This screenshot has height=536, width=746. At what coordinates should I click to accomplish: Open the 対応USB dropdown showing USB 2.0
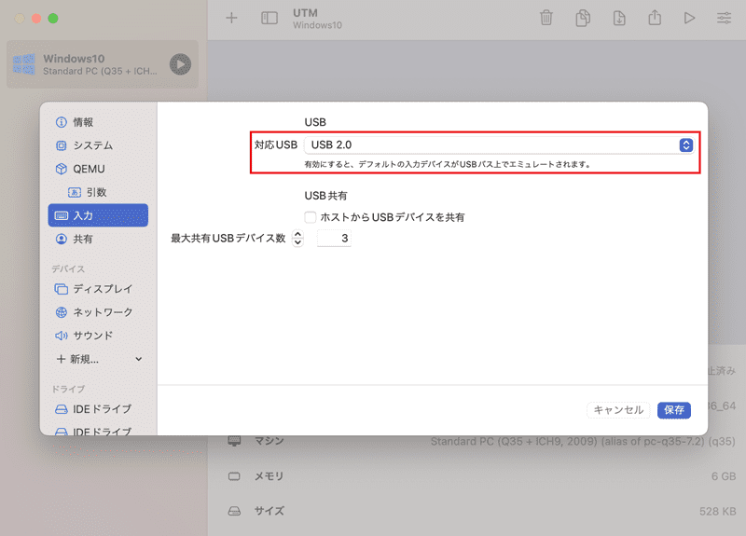499,145
